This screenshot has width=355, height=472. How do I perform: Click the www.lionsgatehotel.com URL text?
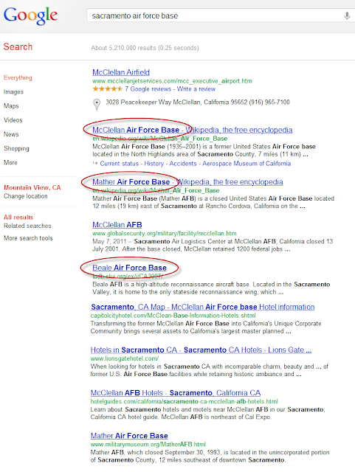click(x=125, y=358)
